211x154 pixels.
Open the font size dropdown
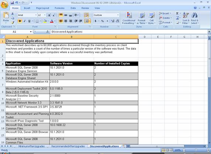pyautogui.click(x=45, y=15)
